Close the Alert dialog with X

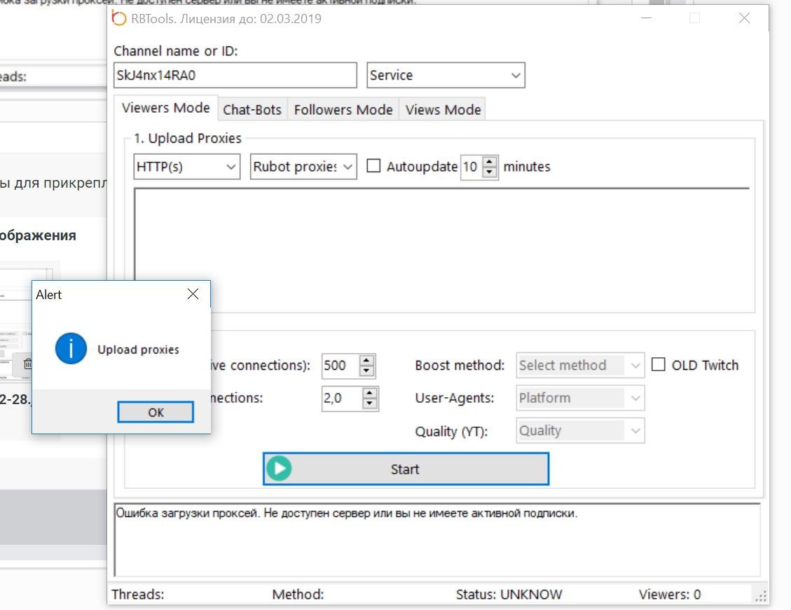[x=193, y=295]
